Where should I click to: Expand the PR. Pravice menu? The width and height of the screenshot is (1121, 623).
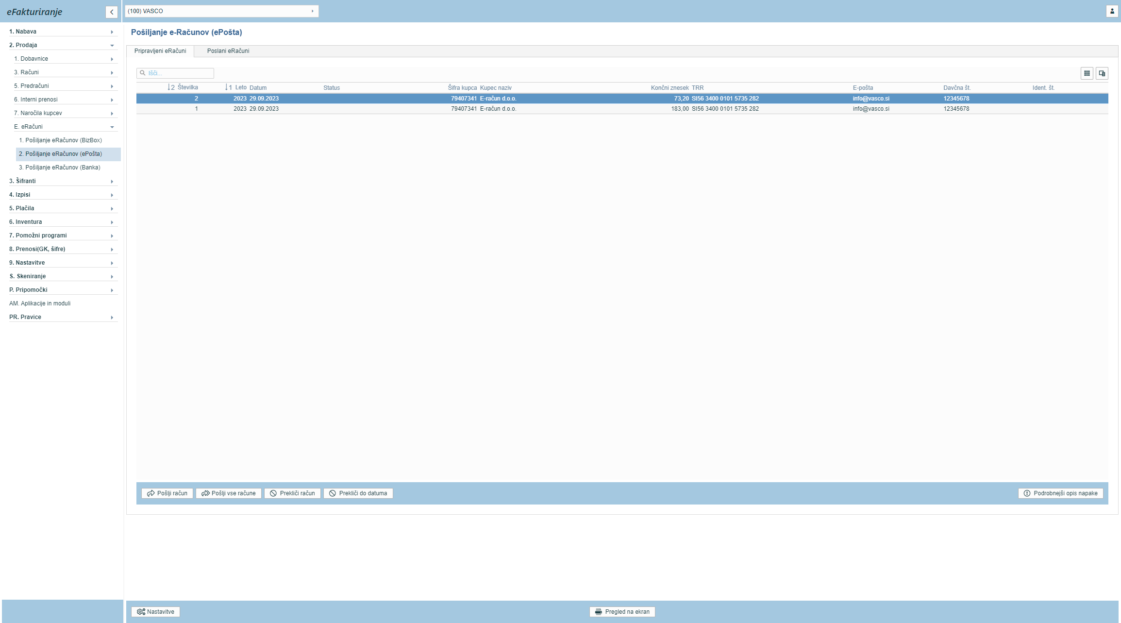coord(63,317)
